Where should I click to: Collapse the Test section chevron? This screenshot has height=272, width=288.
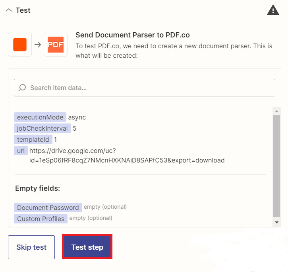click(9, 10)
